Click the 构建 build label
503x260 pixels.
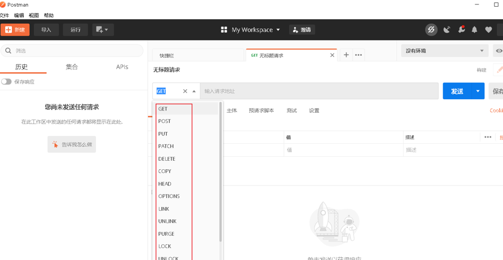(x=482, y=70)
